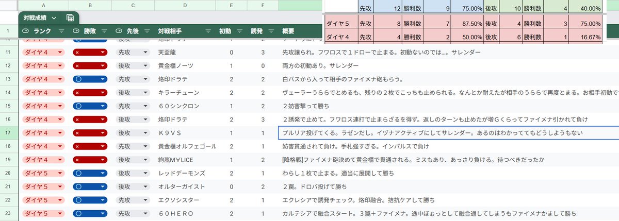
Task: Select the opponent cell 60シンクロン
Action: click(185, 106)
